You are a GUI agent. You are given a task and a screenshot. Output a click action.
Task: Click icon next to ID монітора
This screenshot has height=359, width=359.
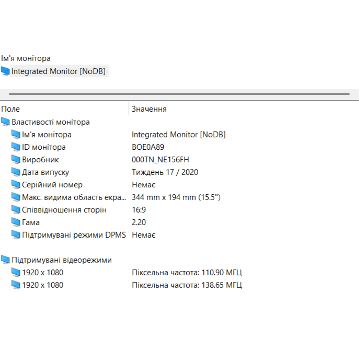[x=16, y=147]
